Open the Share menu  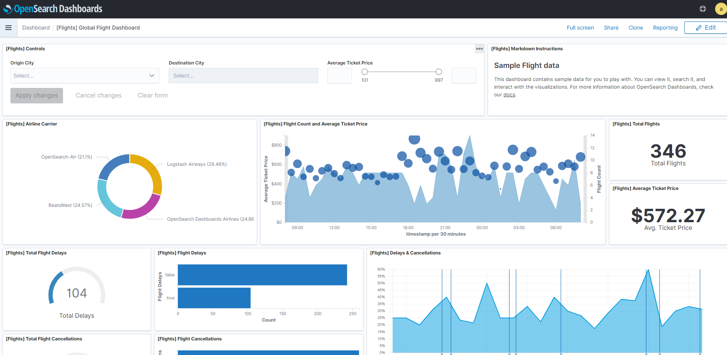[x=611, y=28]
